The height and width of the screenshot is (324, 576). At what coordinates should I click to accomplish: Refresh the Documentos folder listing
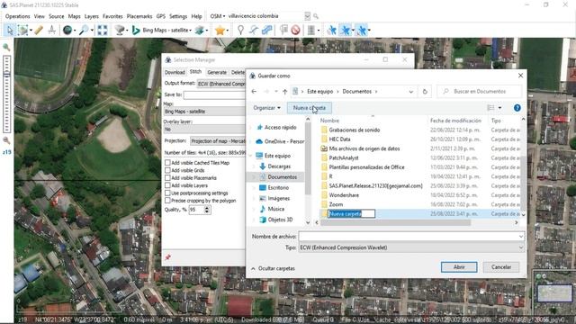click(425, 92)
